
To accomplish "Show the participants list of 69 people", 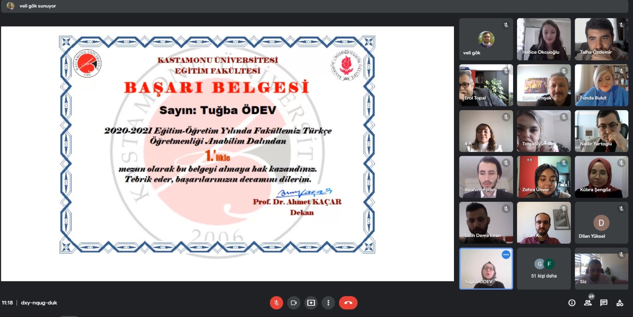I will (x=588, y=302).
